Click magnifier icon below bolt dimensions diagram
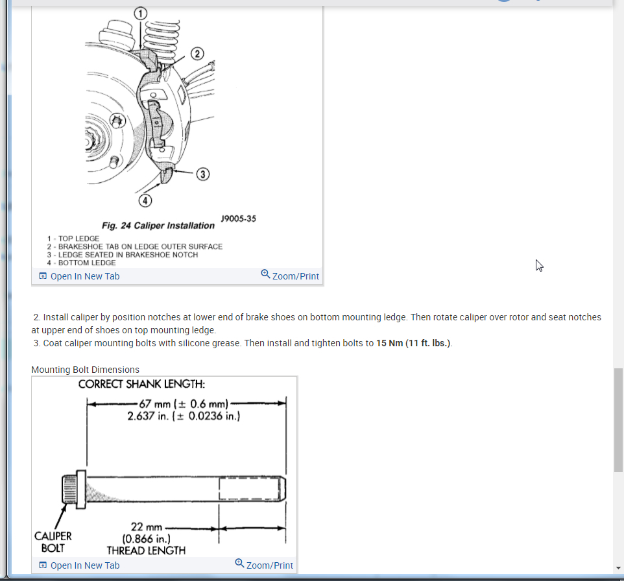The image size is (624, 581). (x=239, y=563)
